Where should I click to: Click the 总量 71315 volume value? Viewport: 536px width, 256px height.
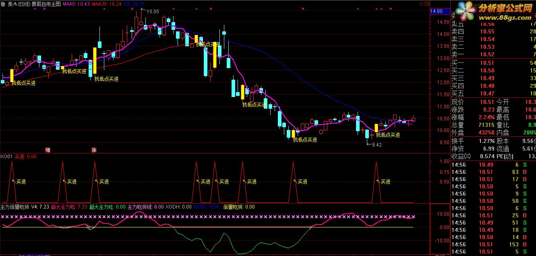pos(486,125)
